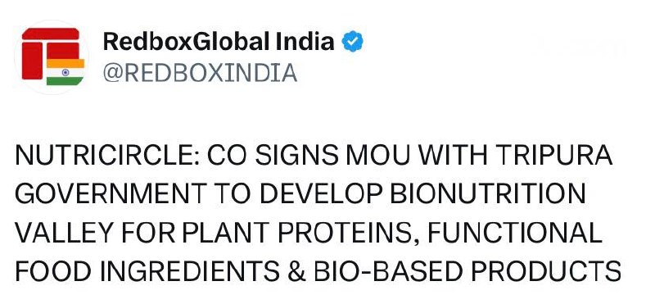Click the word BIONUTRITION in tweet
The image size is (655, 304).
tap(487, 194)
